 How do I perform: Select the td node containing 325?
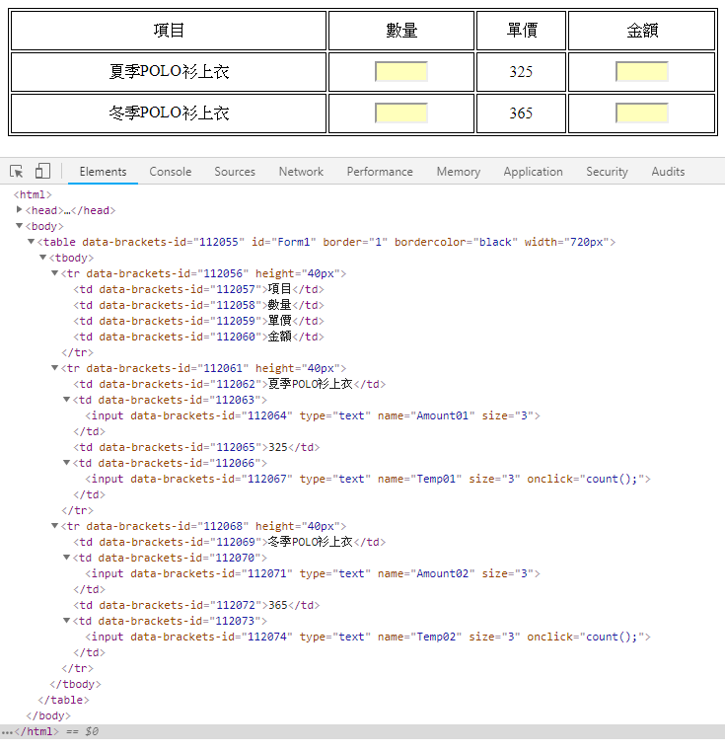point(196,447)
